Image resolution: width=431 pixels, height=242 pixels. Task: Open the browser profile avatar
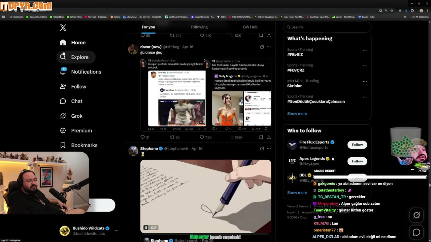[421, 11]
